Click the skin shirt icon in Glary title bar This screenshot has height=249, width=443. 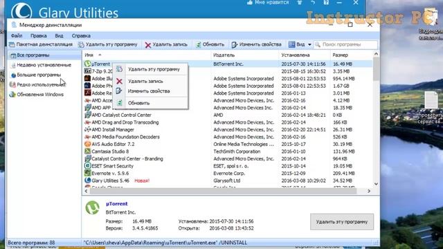pyautogui.click(x=300, y=3)
